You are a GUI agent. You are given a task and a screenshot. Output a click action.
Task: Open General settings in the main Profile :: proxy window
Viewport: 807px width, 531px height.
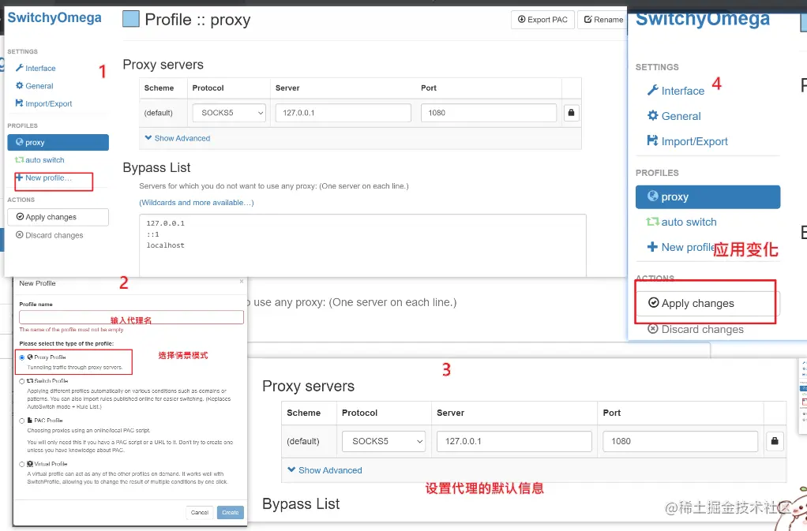coord(35,86)
